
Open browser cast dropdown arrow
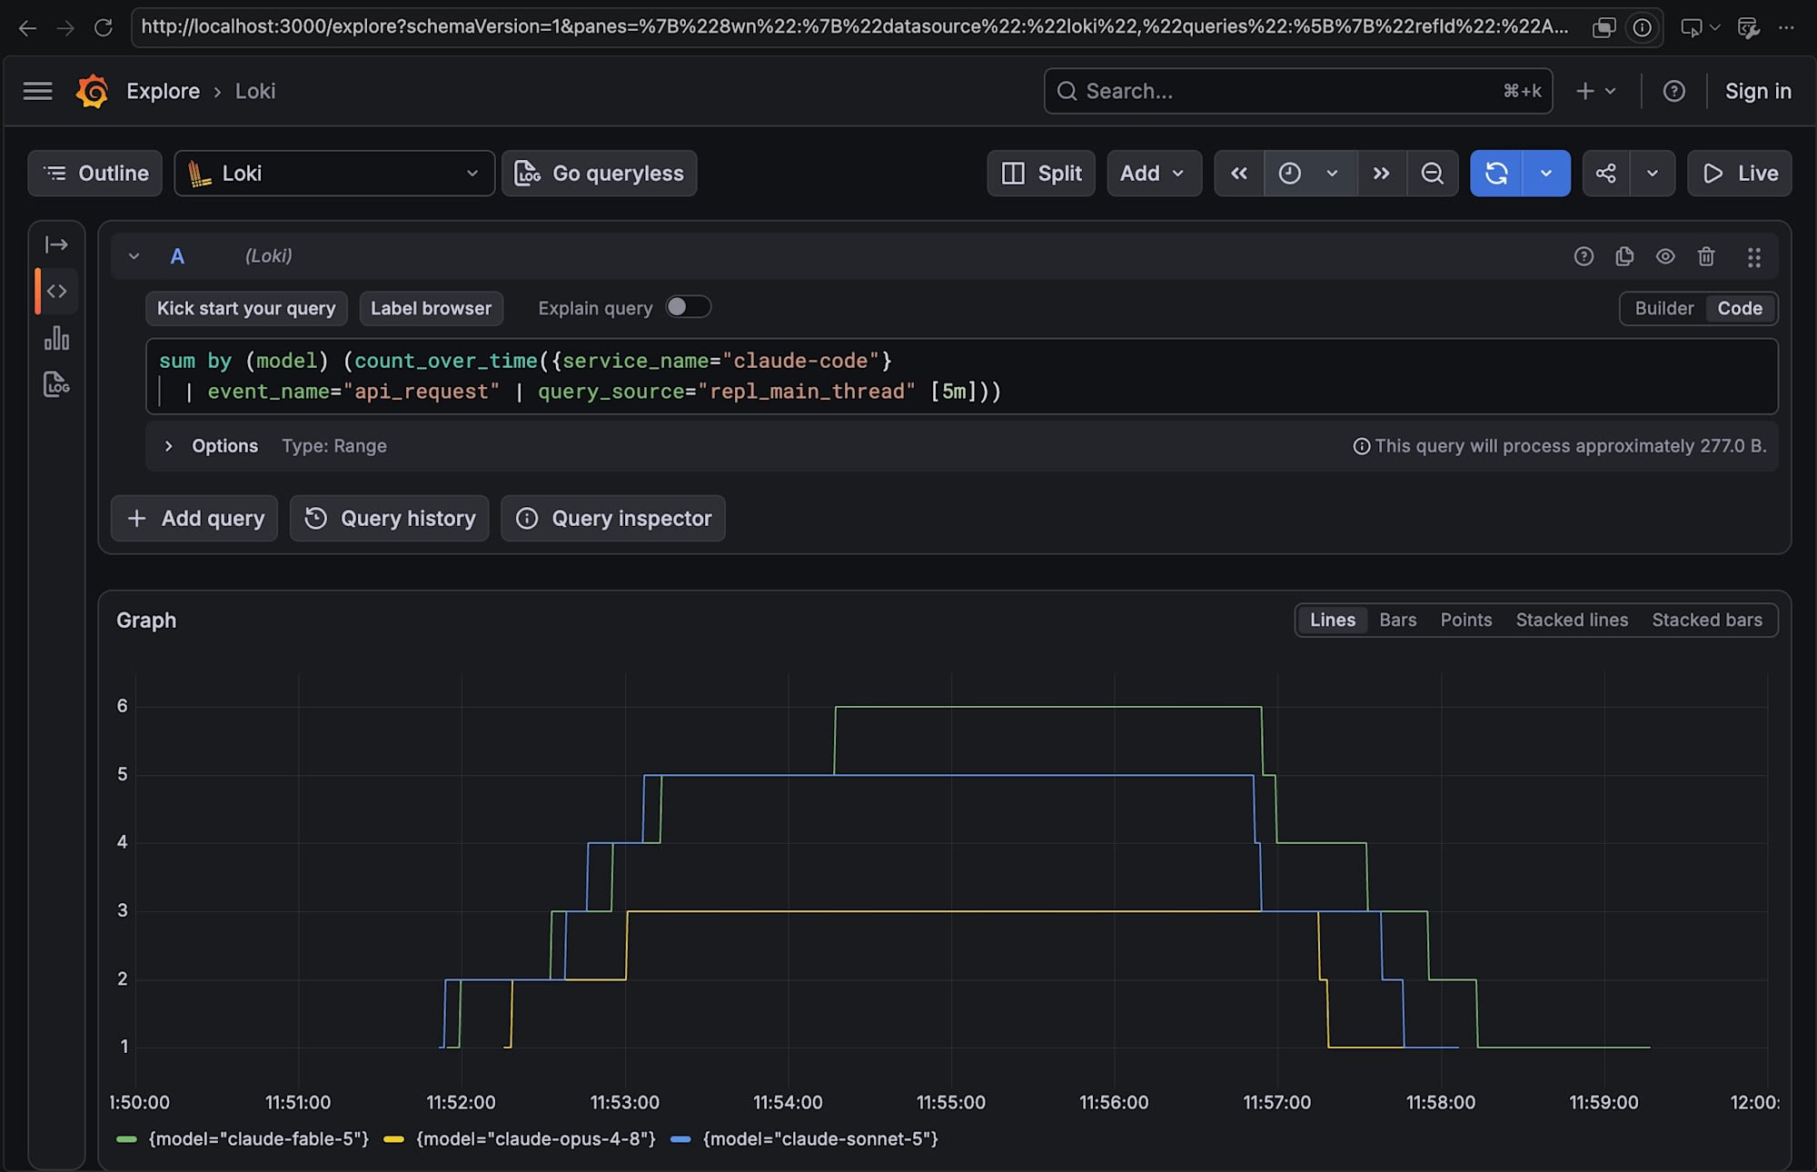click(x=1715, y=27)
